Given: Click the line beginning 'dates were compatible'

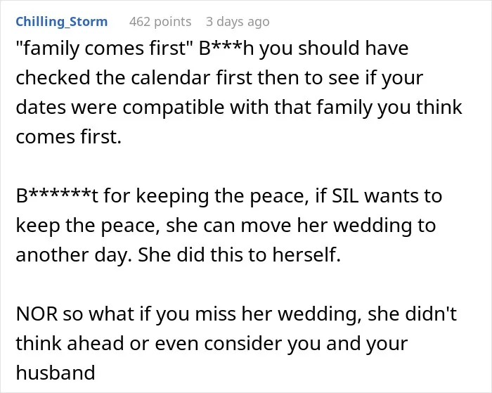Looking at the screenshot, I should (239, 108).
